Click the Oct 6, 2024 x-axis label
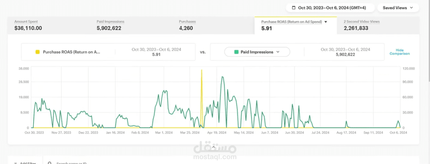Viewport: 430px width, 164px height. coord(398,133)
